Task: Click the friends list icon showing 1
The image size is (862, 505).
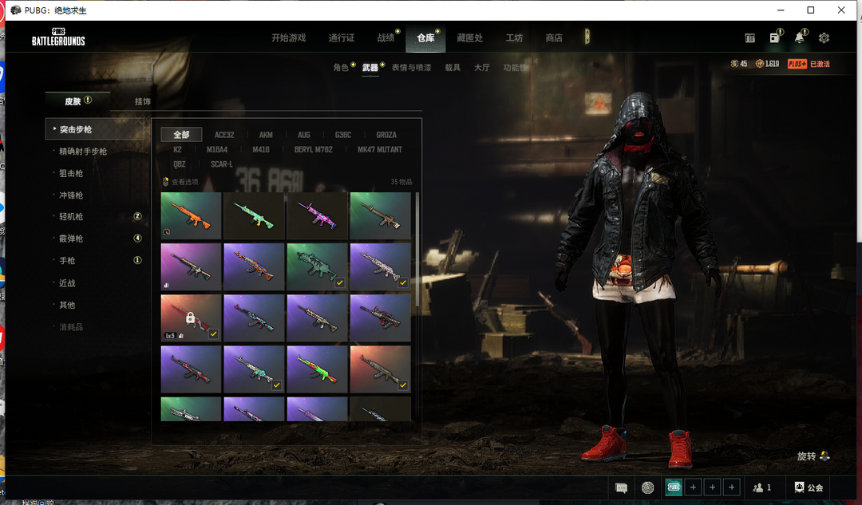Action: click(x=762, y=487)
